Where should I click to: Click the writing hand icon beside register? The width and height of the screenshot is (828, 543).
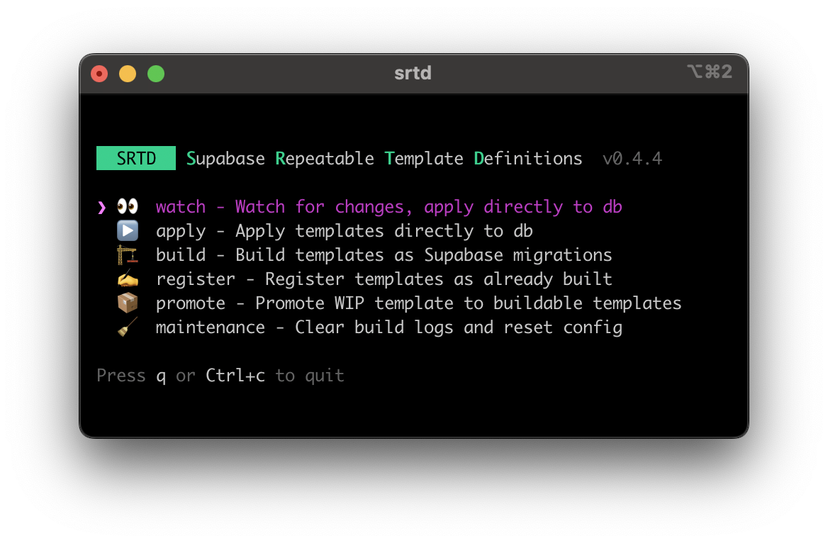128,279
